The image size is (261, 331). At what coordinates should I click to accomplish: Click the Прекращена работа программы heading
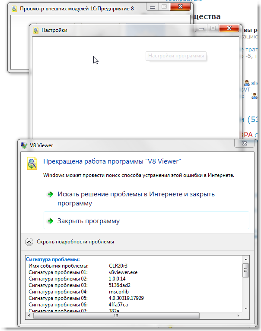pyautogui.click(x=112, y=161)
